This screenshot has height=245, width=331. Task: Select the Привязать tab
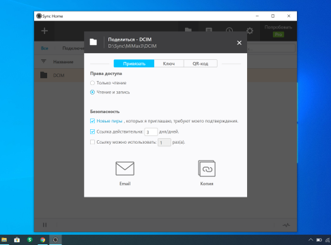click(134, 63)
